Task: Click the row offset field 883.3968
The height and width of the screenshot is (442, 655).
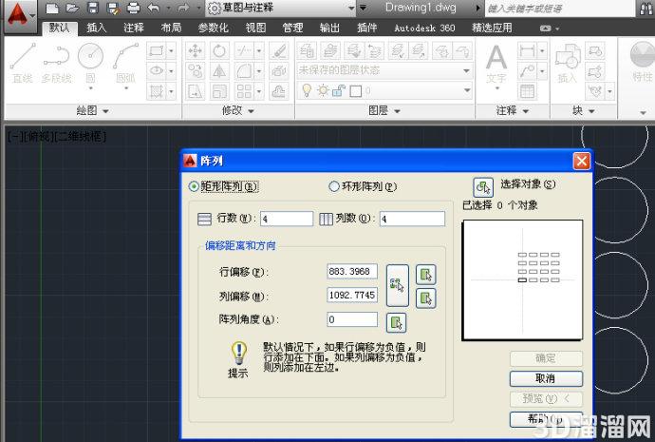Action: click(x=352, y=272)
